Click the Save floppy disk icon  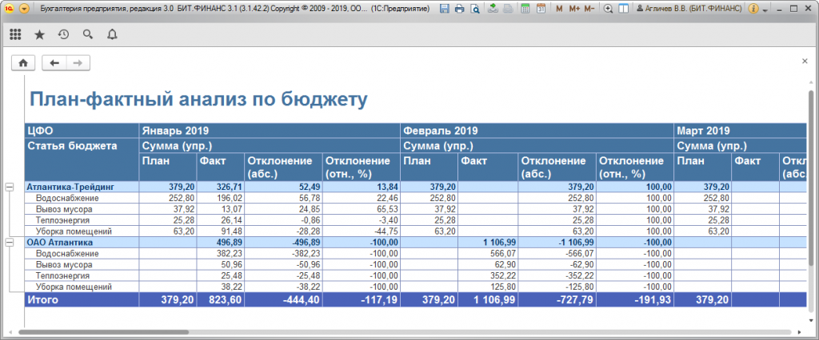point(444,9)
